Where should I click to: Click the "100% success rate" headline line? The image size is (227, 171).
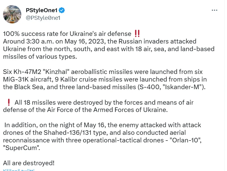(67, 33)
